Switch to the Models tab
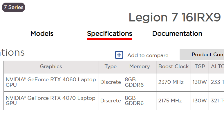This screenshot has height=114, width=224. [x=42, y=34]
